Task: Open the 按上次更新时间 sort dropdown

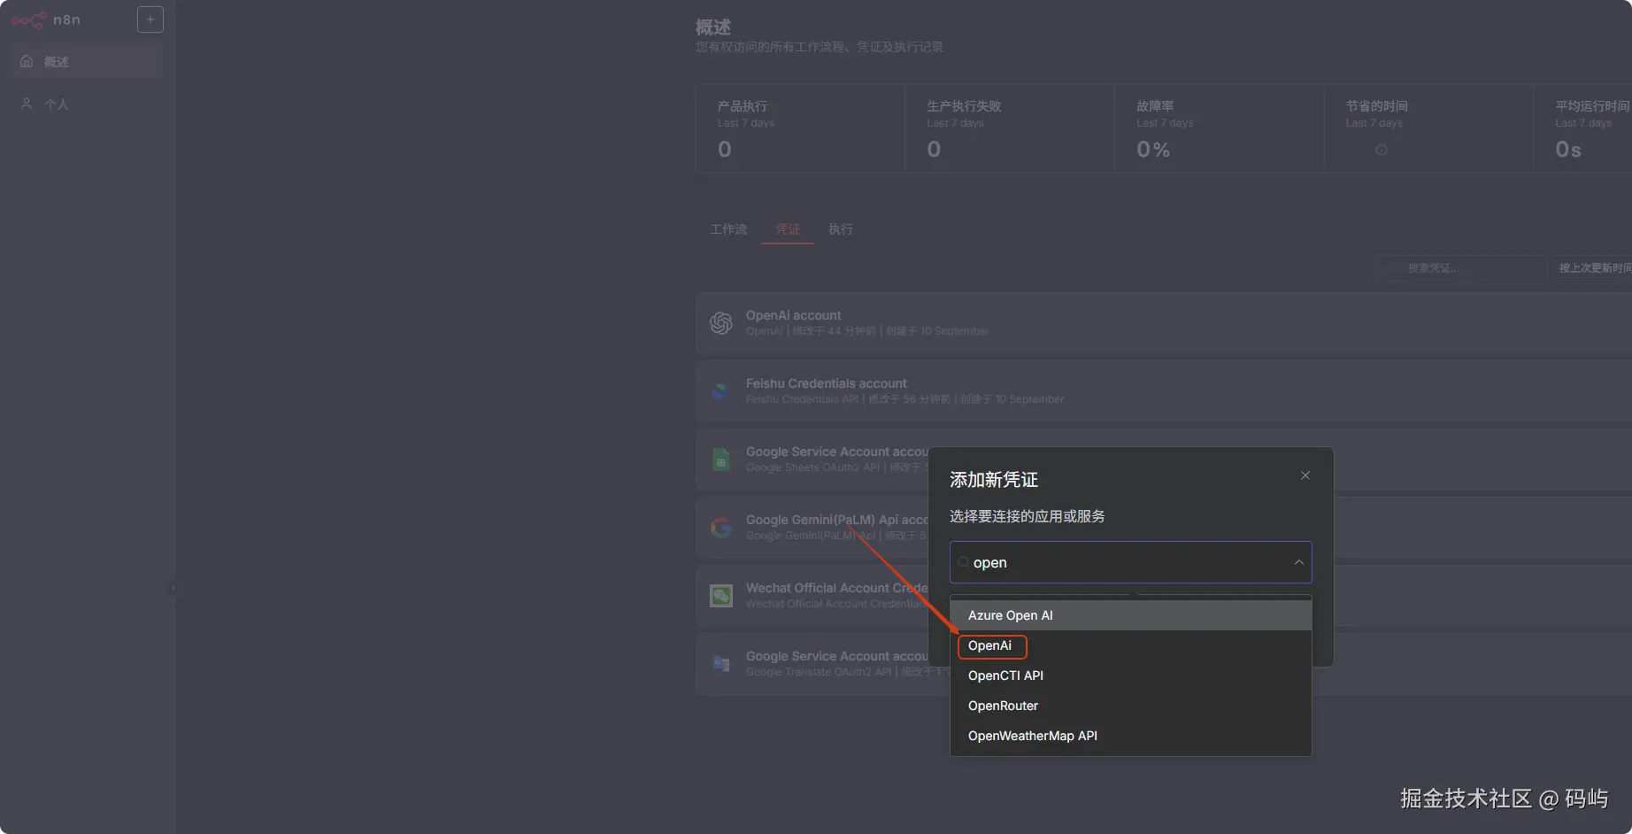Action: click(x=1592, y=268)
